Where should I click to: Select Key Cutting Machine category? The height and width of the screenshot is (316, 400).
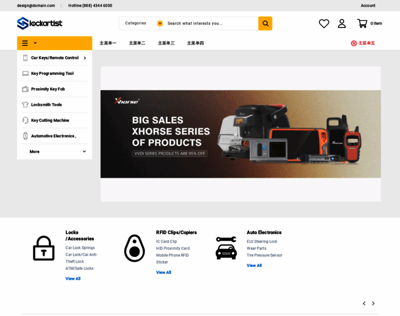click(x=50, y=120)
